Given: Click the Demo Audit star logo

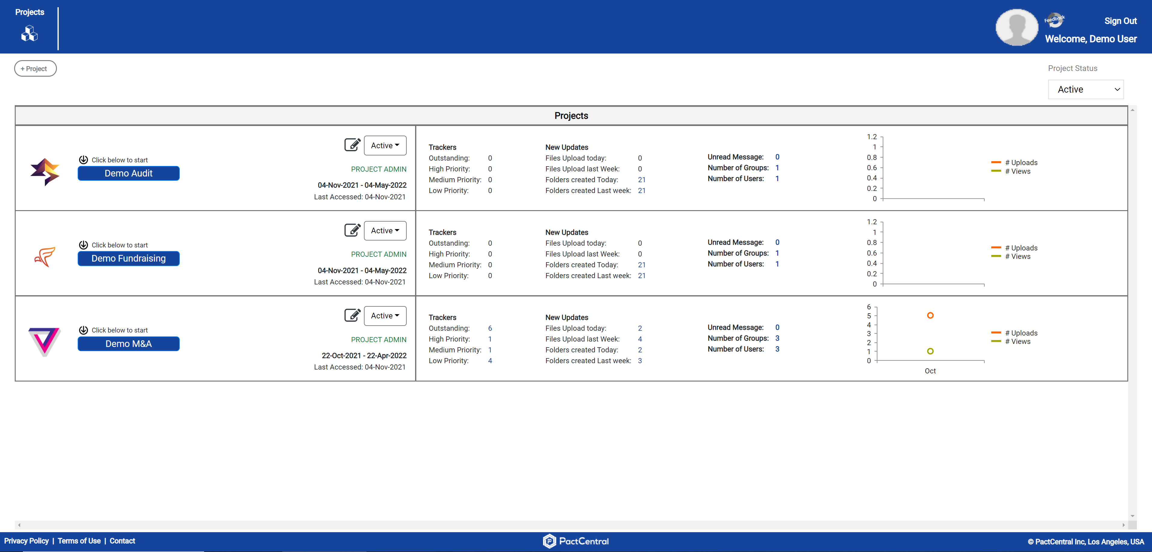Looking at the screenshot, I should click(x=45, y=171).
